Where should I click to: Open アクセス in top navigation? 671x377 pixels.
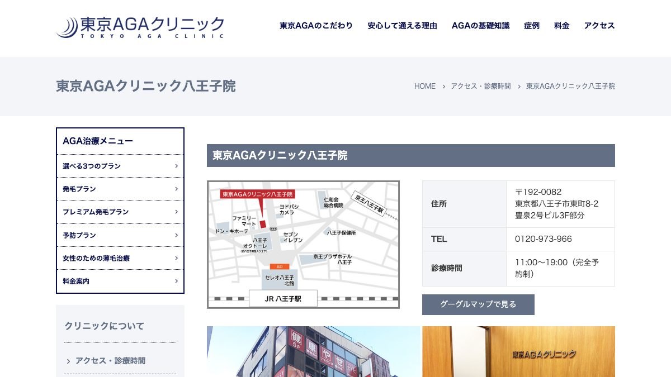(x=599, y=26)
